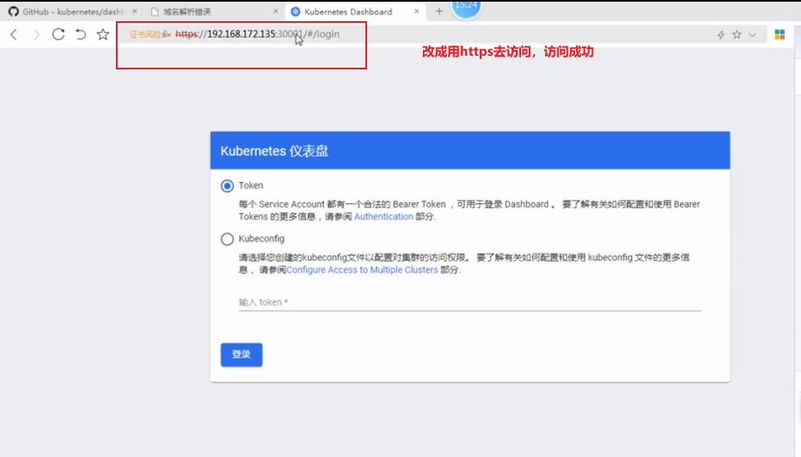Open the Authentication link
The image size is (801, 457).
click(384, 217)
